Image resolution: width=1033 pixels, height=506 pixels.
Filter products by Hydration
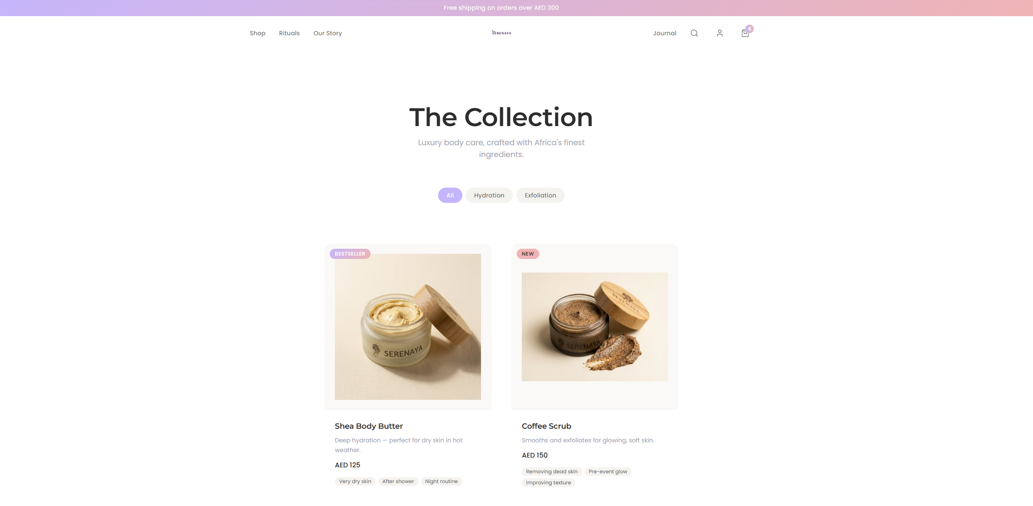click(x=489, y=195)
